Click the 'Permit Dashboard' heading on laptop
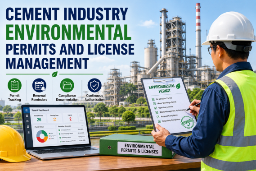This screenshot has width=256, height=171. [40, 110]
